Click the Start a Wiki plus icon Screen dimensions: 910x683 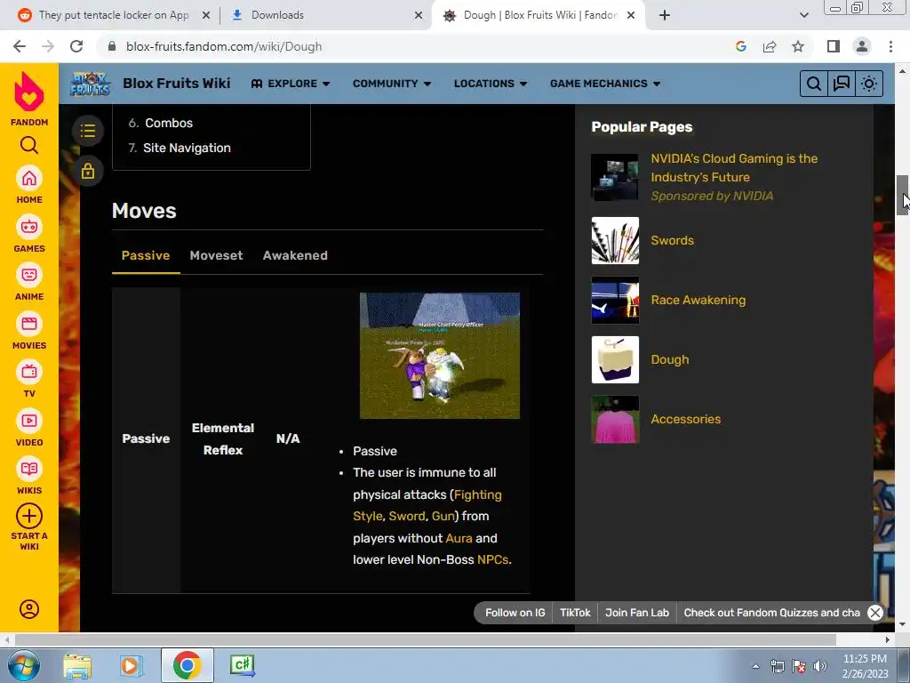point(29,516)
